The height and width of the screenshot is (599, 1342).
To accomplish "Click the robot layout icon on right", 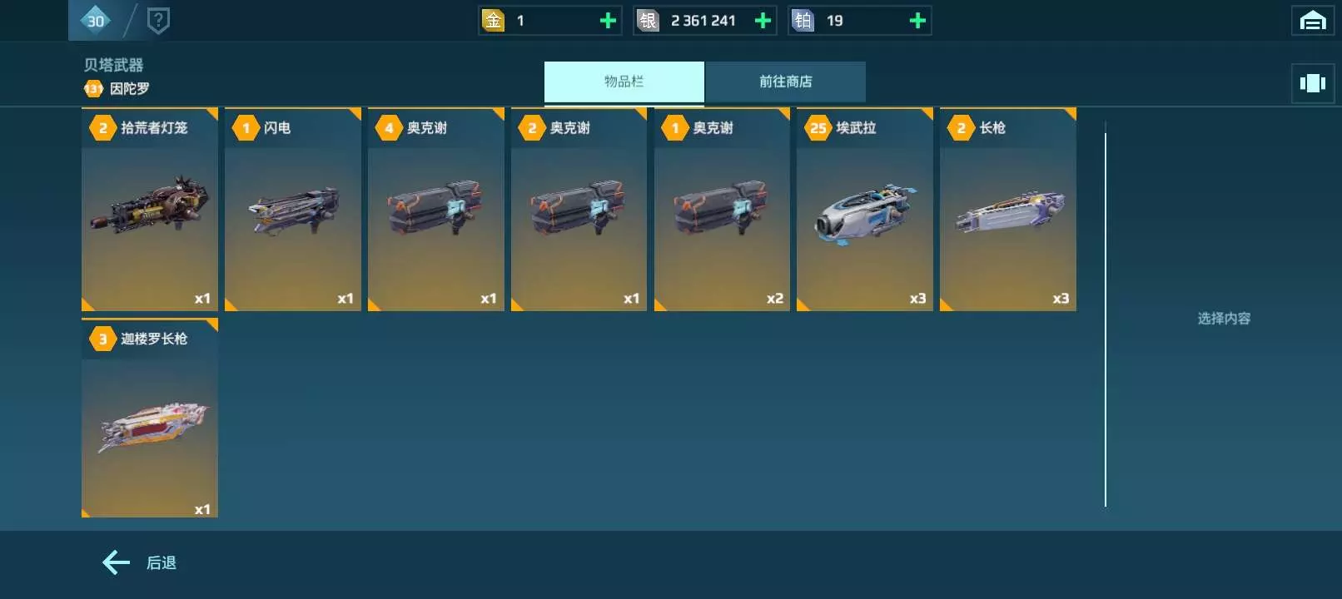I will (x=1312, y=83).
